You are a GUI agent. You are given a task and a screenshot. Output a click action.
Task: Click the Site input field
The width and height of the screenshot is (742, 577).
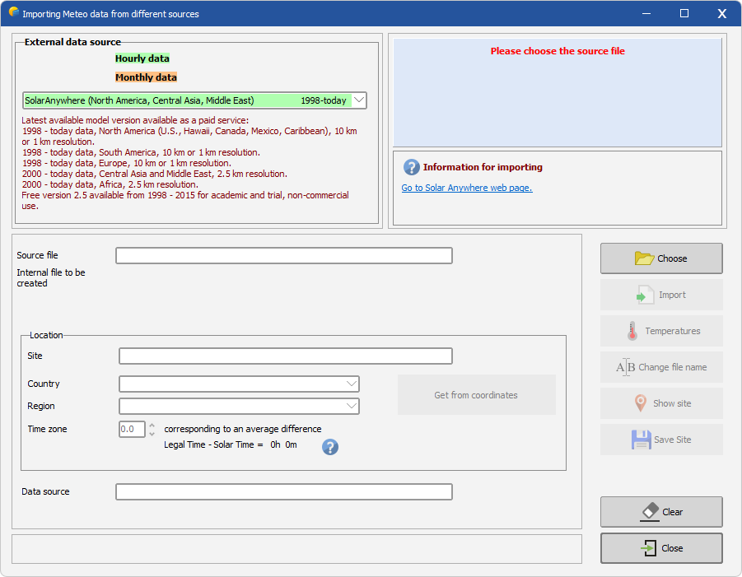(x=285, y=356)
